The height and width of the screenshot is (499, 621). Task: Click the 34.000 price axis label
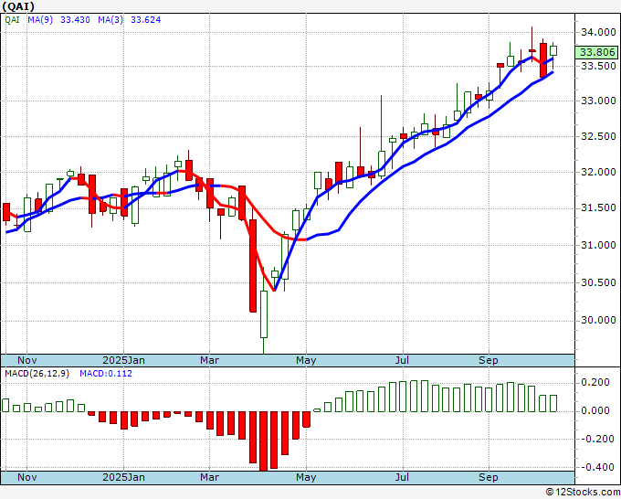pos(598,32)
